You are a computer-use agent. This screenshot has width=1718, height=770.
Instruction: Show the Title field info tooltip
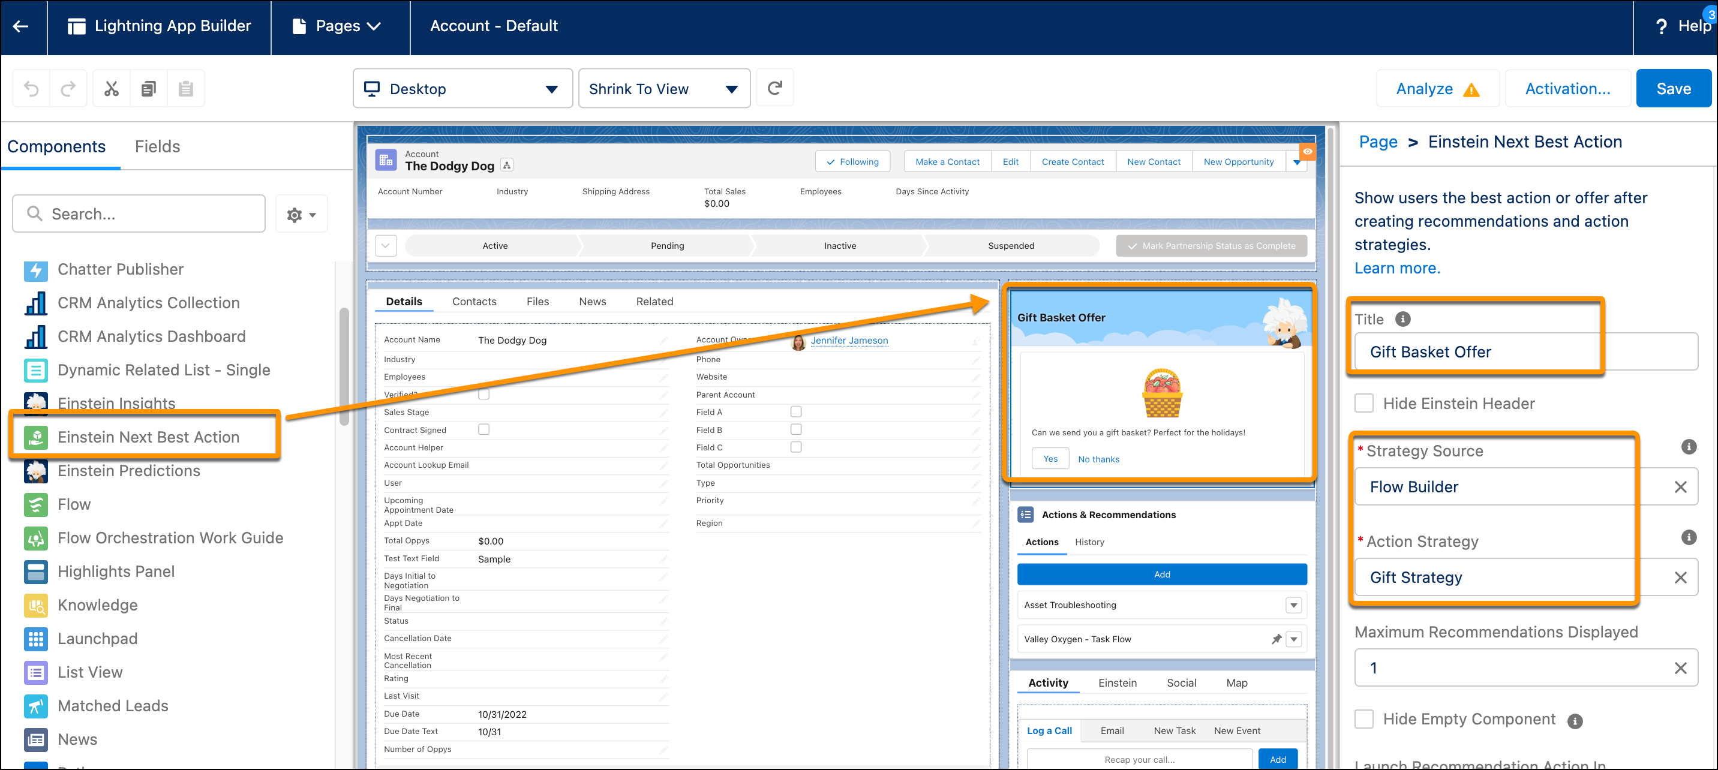click(x=1402, y=319)
